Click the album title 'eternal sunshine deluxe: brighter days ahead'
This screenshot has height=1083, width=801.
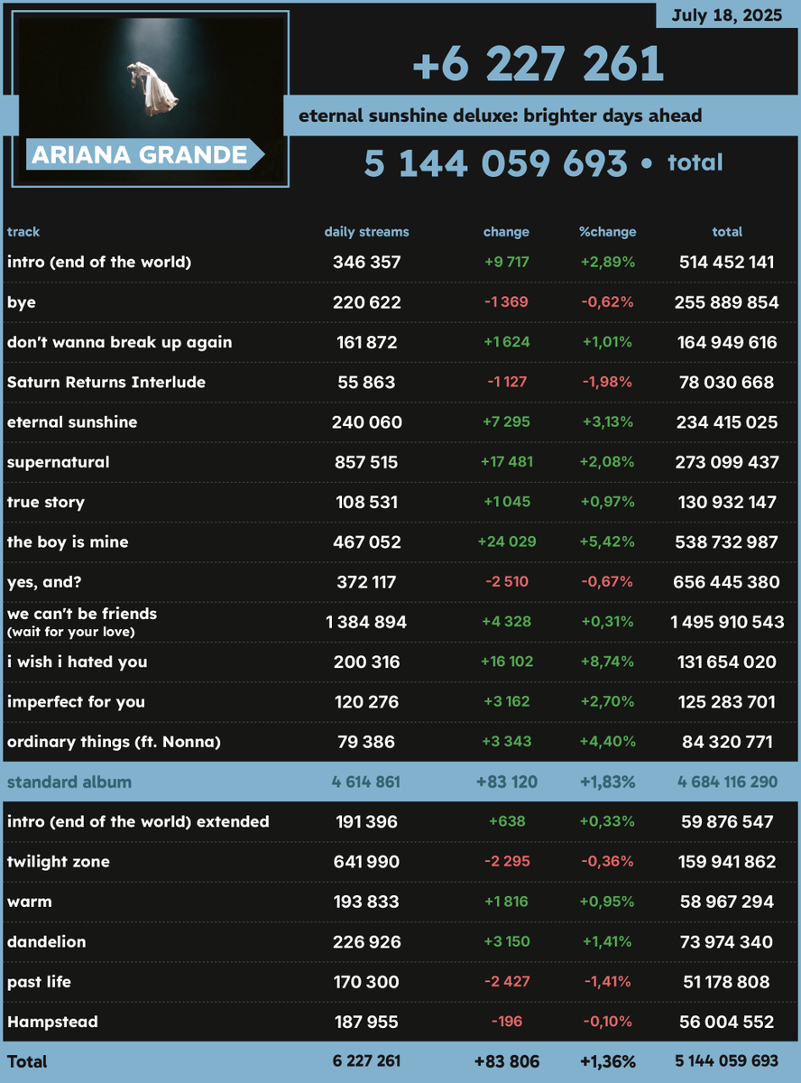pos(501,116)
